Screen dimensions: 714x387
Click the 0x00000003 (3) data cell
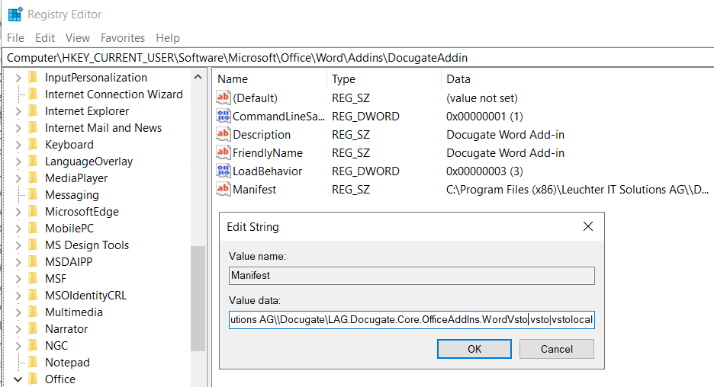pos(484,171)
